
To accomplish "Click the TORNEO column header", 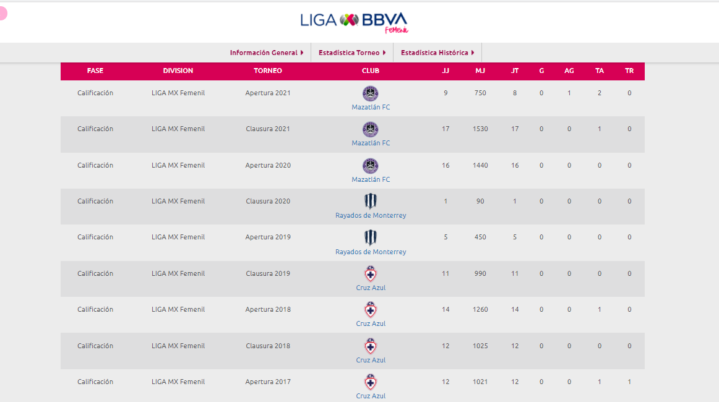I will (268, 71).
